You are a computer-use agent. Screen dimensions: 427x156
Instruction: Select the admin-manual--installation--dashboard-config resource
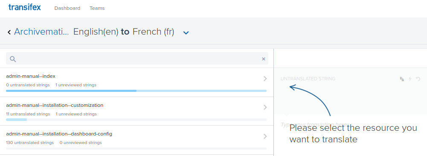(137, 140)
